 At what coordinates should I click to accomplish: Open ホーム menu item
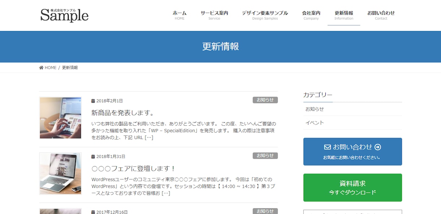pos(180,15)
